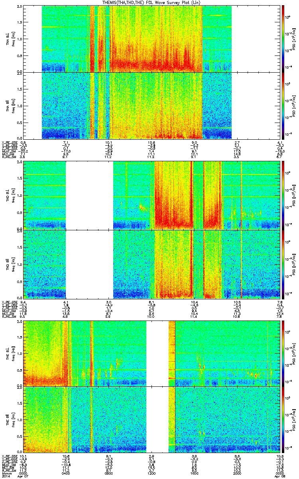Image resolution: width=299 pixels, height=479 pixels.
Task: Click the '2.0' frequency tick on THA BL panel
Action: 20,7
